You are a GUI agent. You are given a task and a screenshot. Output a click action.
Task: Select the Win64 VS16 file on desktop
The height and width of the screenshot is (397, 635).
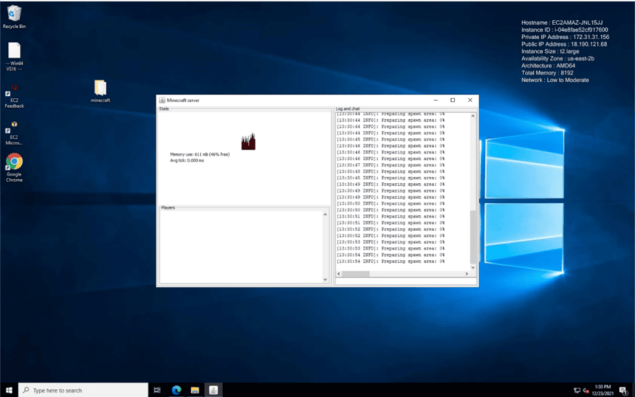14,56
